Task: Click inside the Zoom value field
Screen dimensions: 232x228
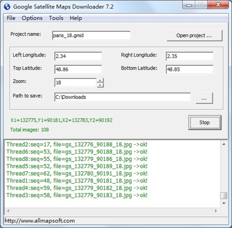Action: click(x=76, y=82)
